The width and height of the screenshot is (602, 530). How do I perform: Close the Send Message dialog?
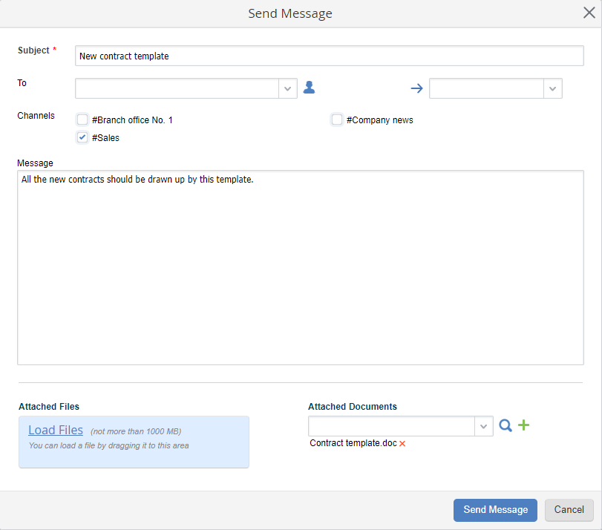[589, 13]
